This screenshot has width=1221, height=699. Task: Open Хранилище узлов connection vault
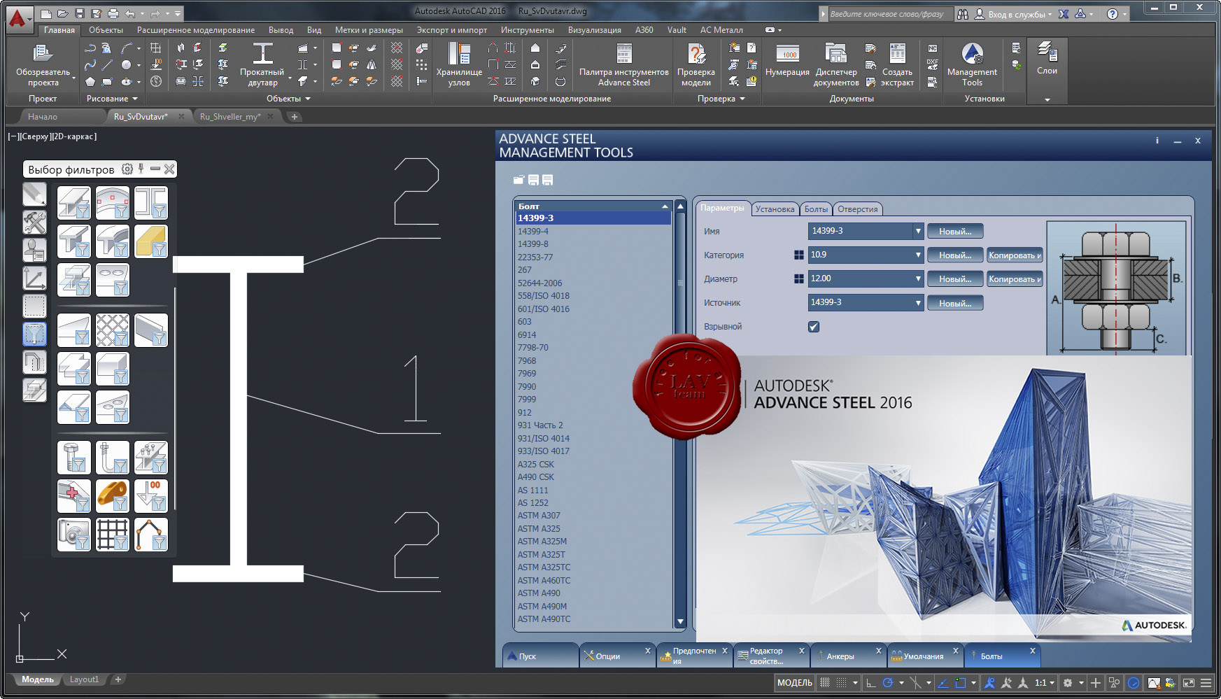[x=459, y=64]
